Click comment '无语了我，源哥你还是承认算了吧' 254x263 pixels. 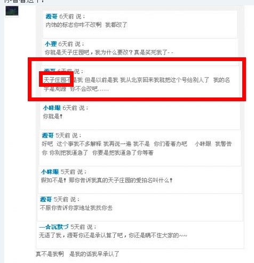tap(113, 235)
